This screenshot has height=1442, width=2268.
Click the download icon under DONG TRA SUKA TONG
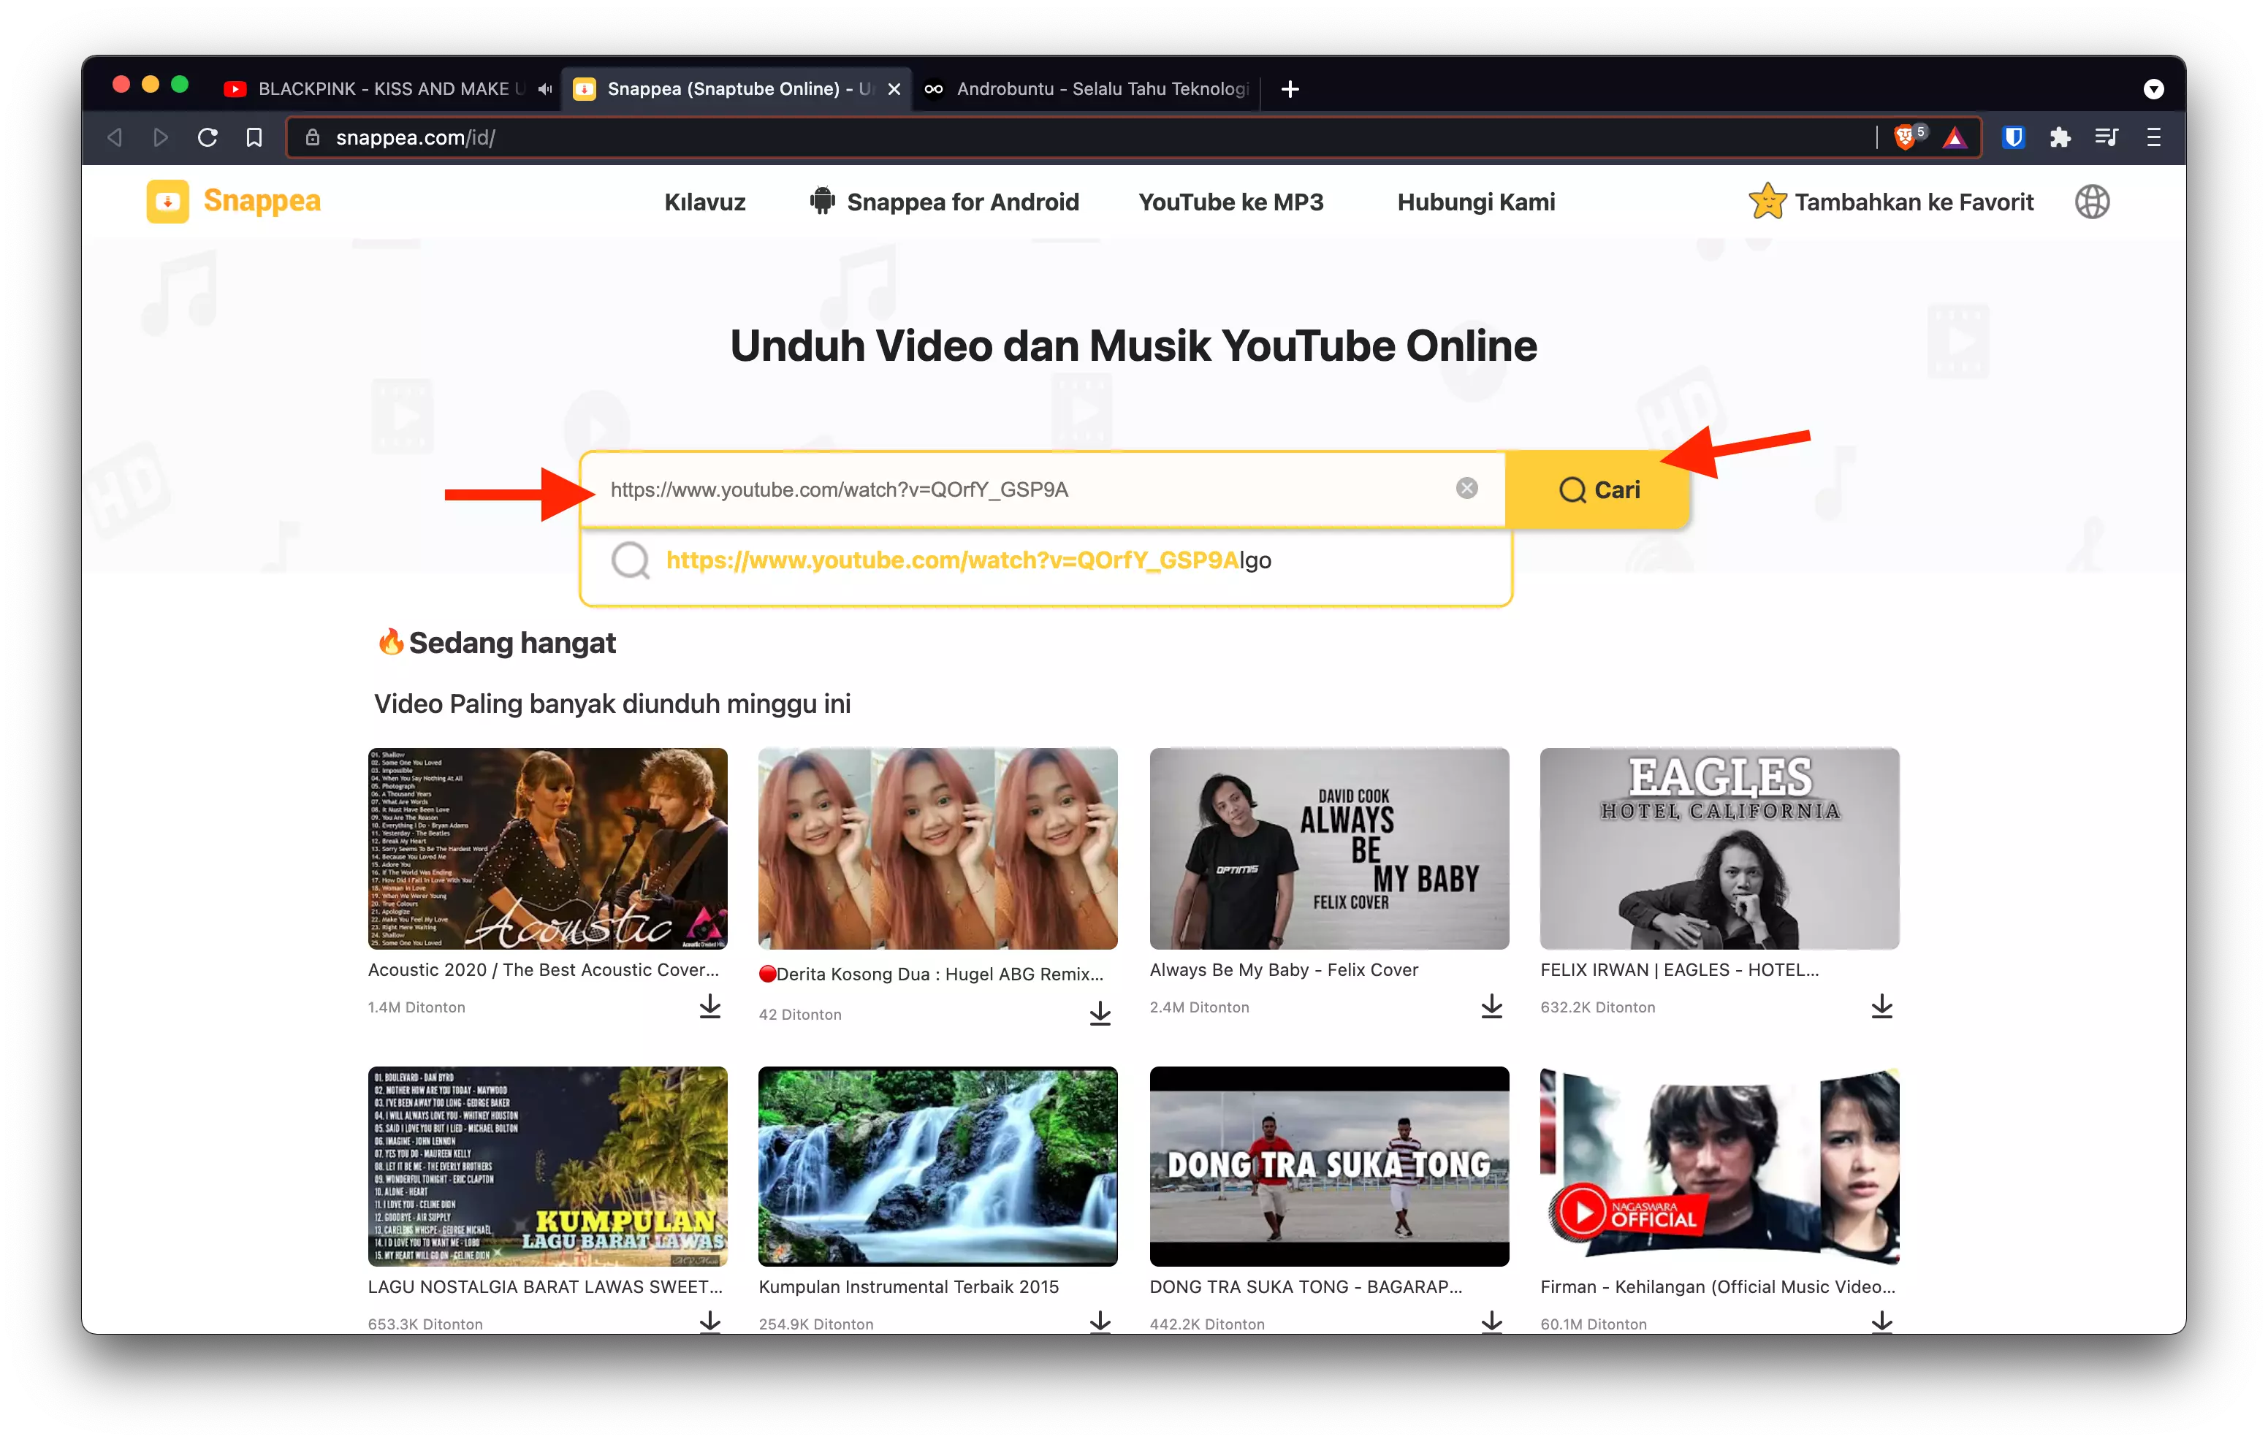point(1491,1321)
